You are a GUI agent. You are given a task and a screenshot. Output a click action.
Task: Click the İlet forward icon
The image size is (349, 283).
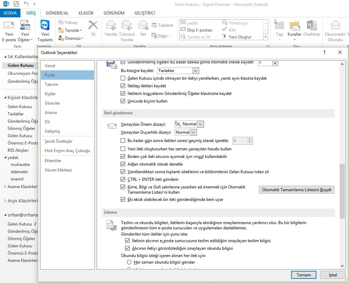click(143, 25)
